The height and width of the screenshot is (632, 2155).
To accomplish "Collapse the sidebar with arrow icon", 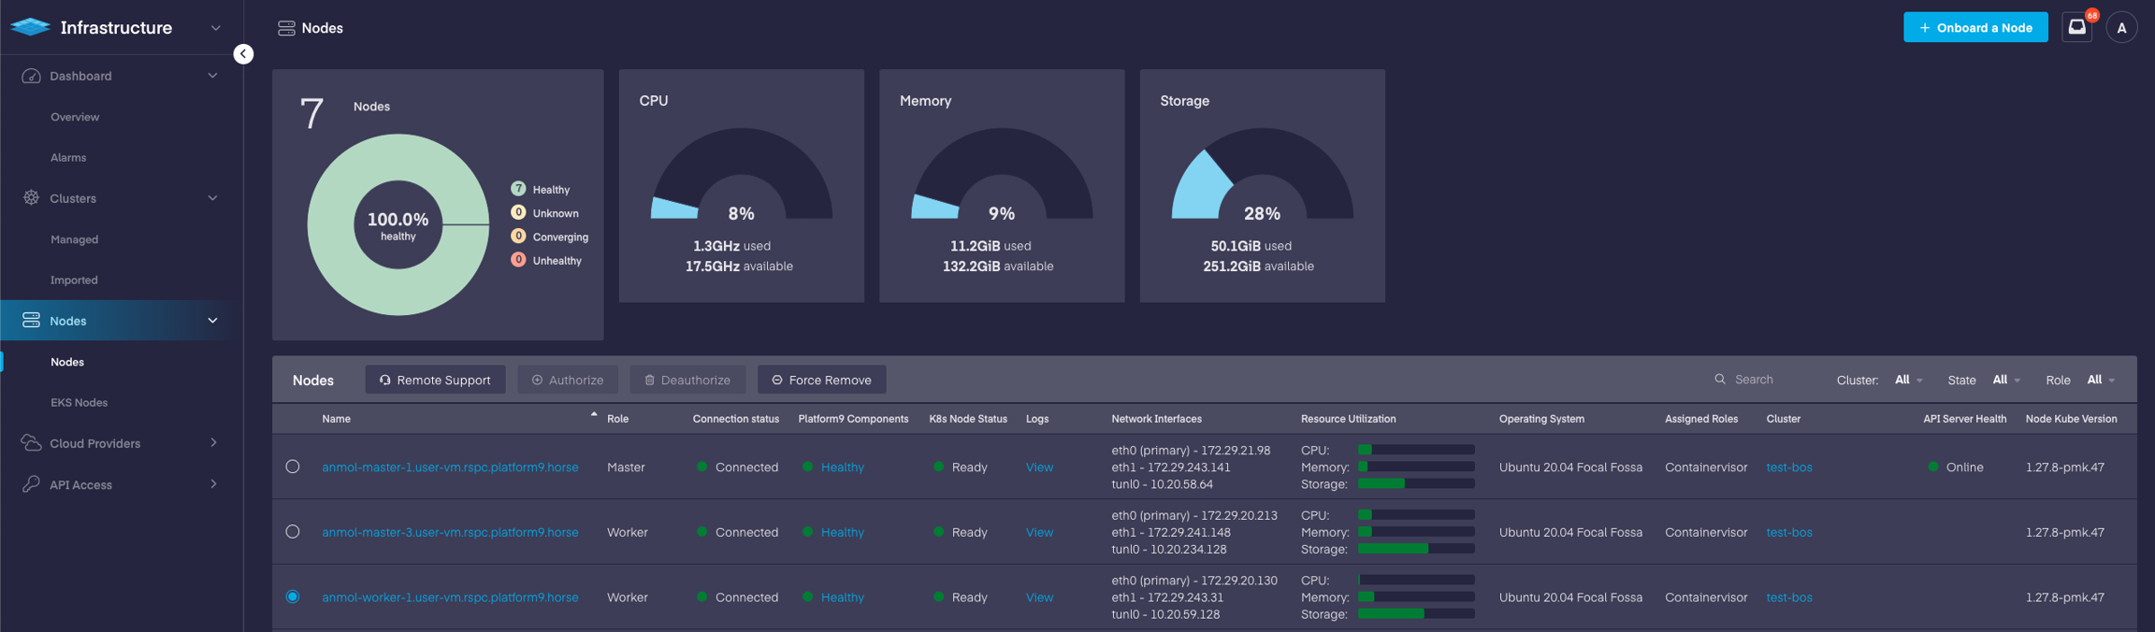I will click(243, 54).
